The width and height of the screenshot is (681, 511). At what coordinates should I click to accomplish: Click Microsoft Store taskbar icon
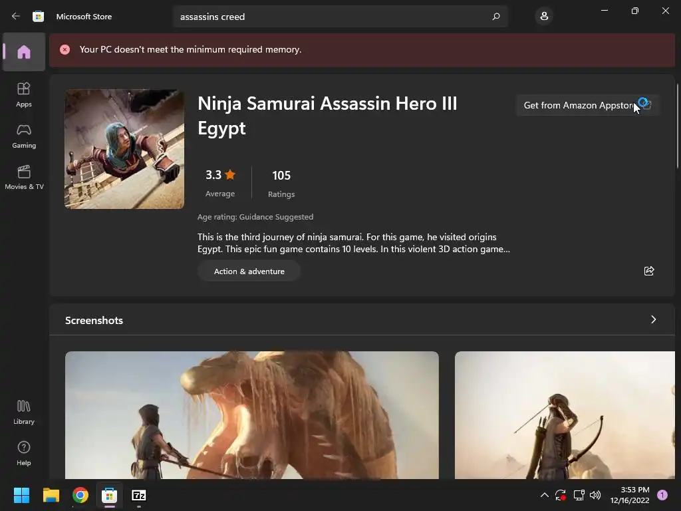110,495
